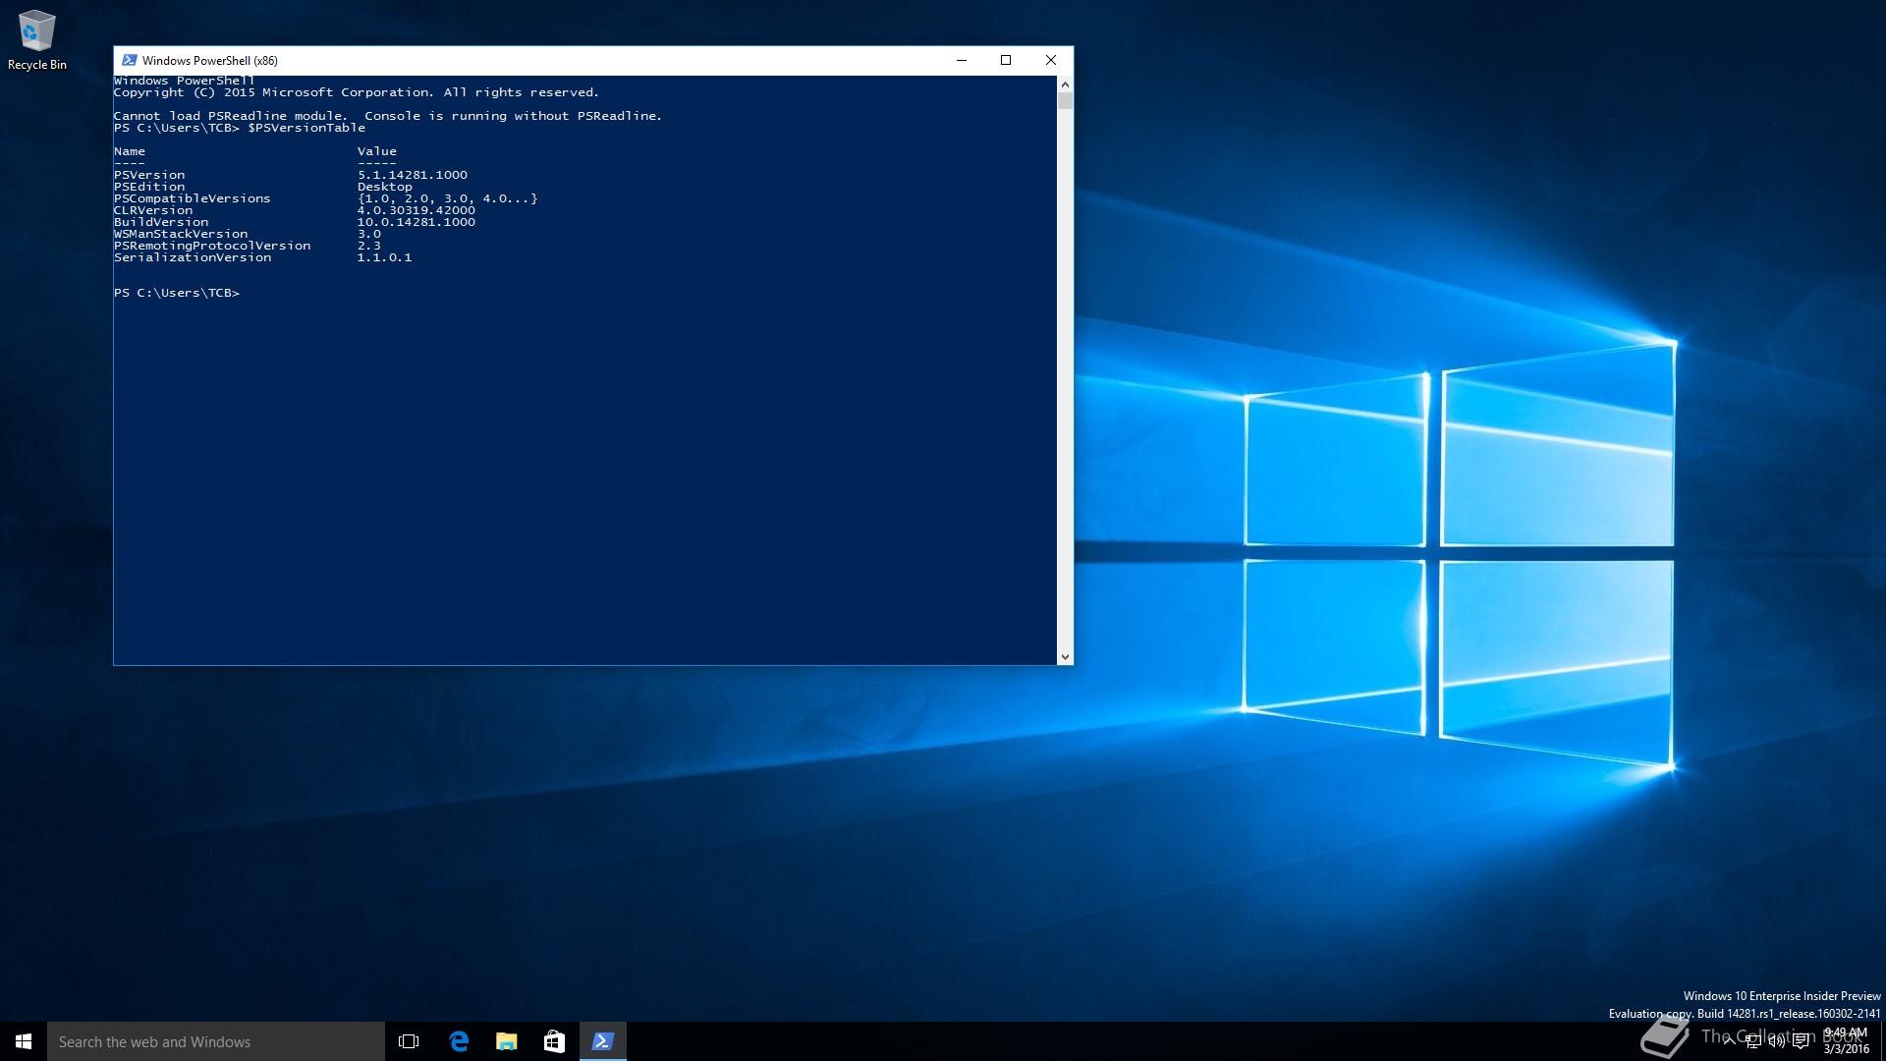
Task: Click the PSCompatibleVersions row name
Action: point(193,198)
